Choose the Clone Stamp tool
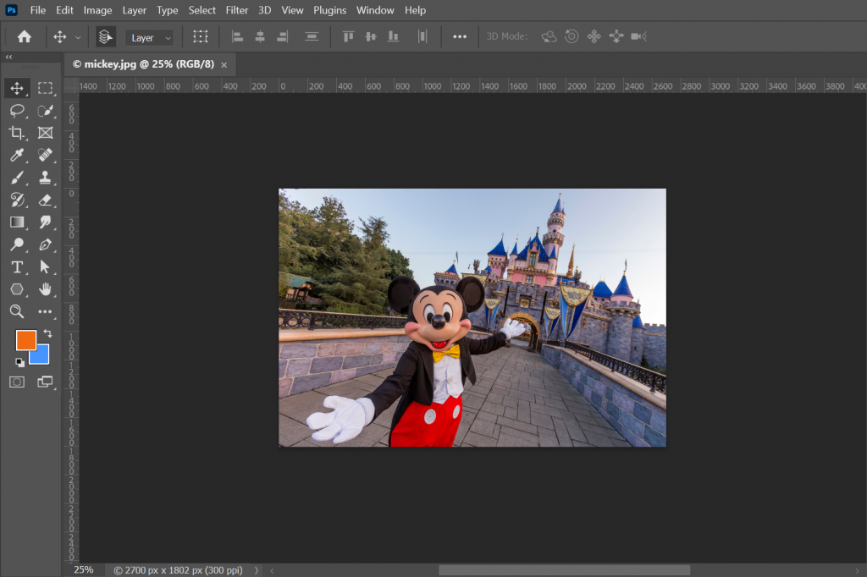Viewport: 867px width, 577px height. coord(45,178)
